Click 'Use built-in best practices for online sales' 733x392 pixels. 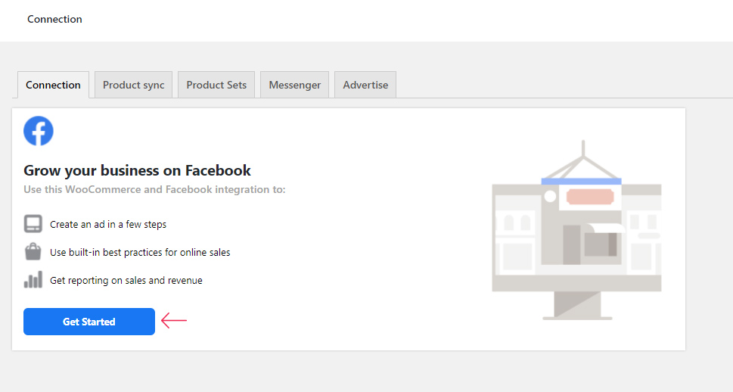coord(140,253)
